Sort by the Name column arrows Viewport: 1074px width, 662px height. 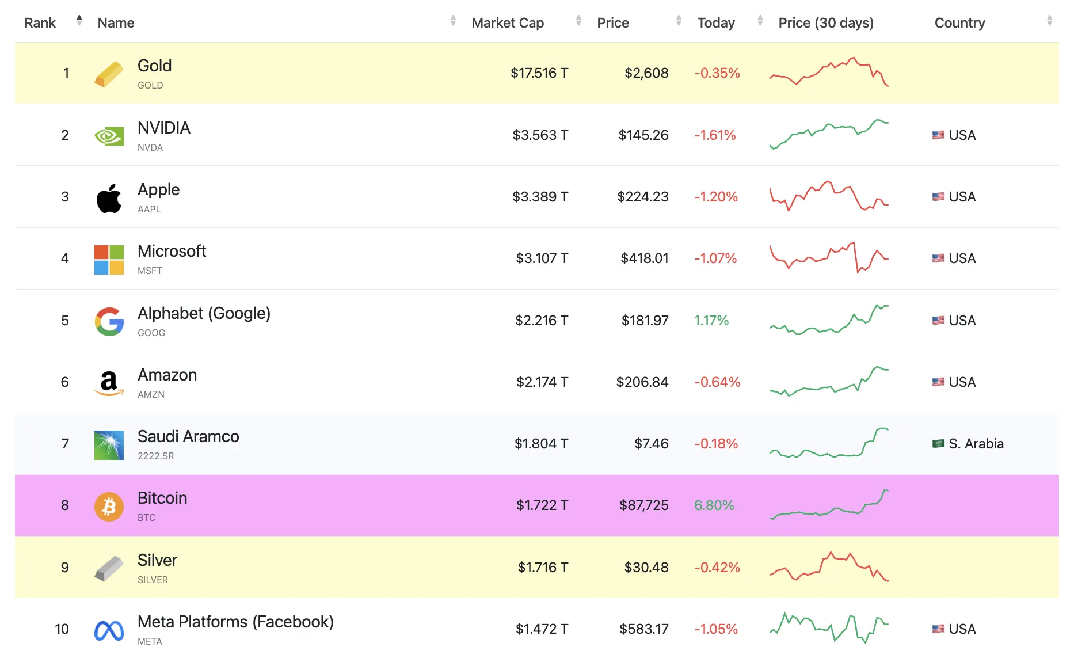(x=453, y=21)
